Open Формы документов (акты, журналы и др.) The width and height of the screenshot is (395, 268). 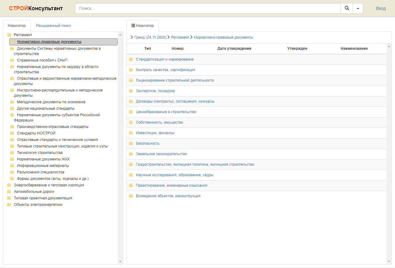click(53, 179)
